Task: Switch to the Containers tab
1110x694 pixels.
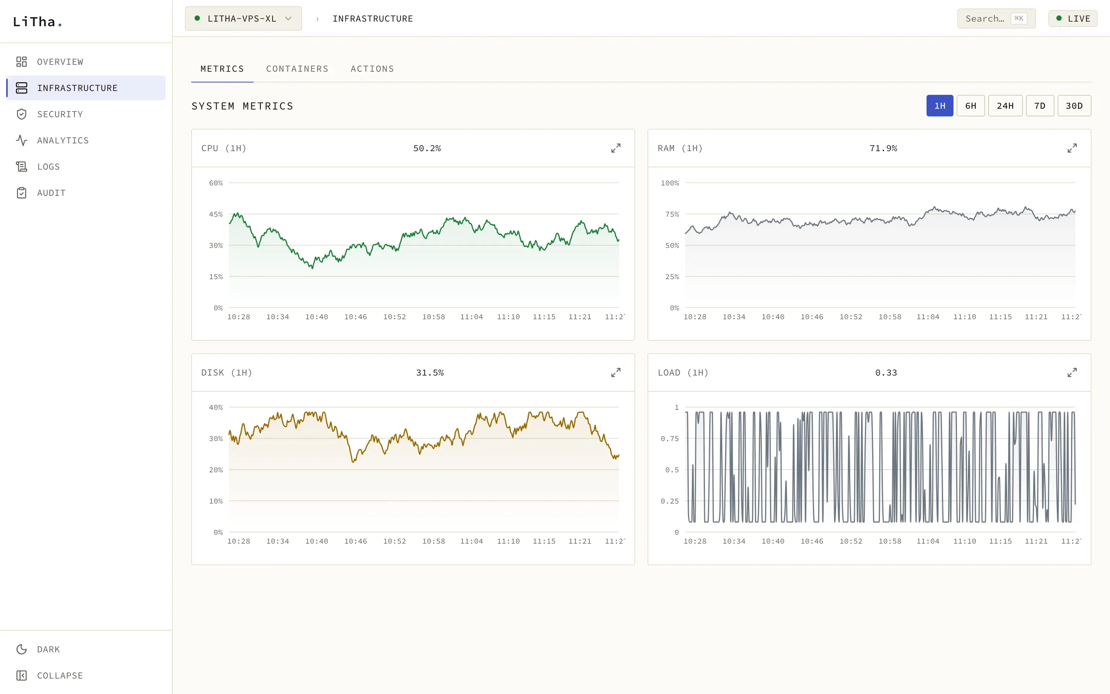Action: [297, 69]
